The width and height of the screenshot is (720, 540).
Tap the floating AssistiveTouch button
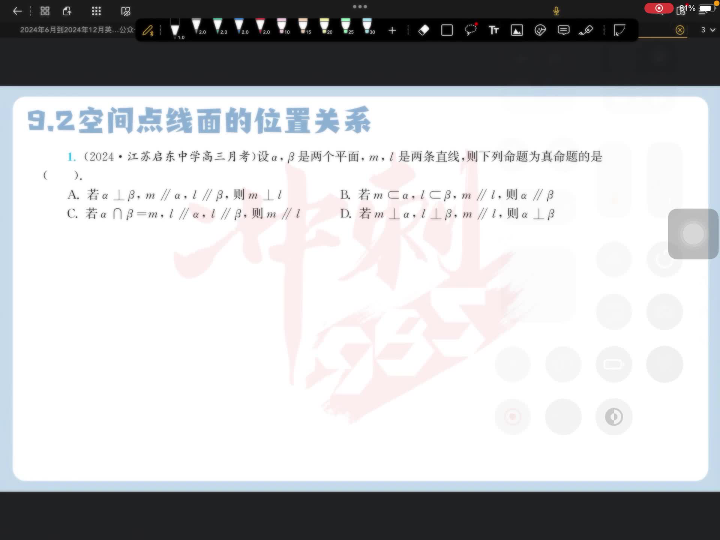(x=693, y=234)
